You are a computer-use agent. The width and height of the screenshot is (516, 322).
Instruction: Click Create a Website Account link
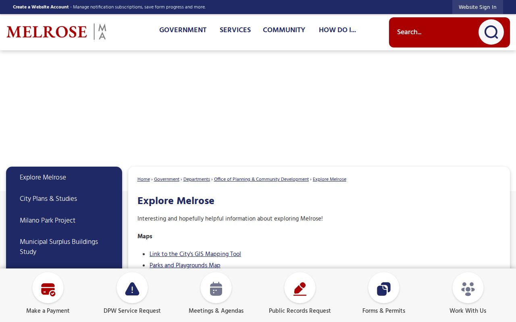coord(41,7)
